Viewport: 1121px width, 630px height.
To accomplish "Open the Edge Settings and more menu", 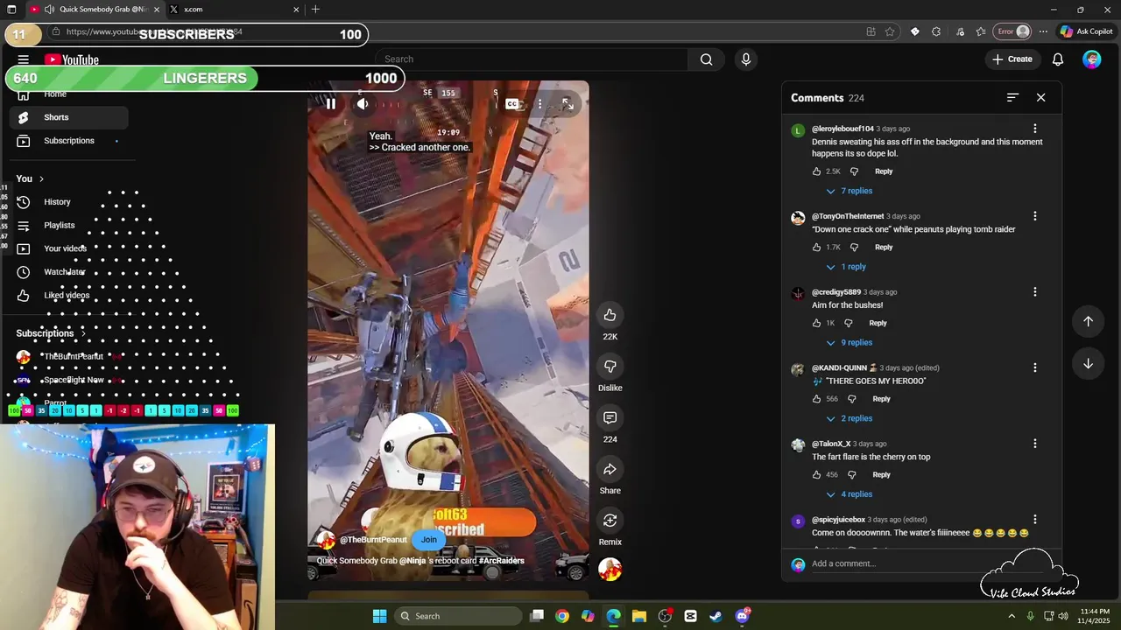I will 1043,31.
